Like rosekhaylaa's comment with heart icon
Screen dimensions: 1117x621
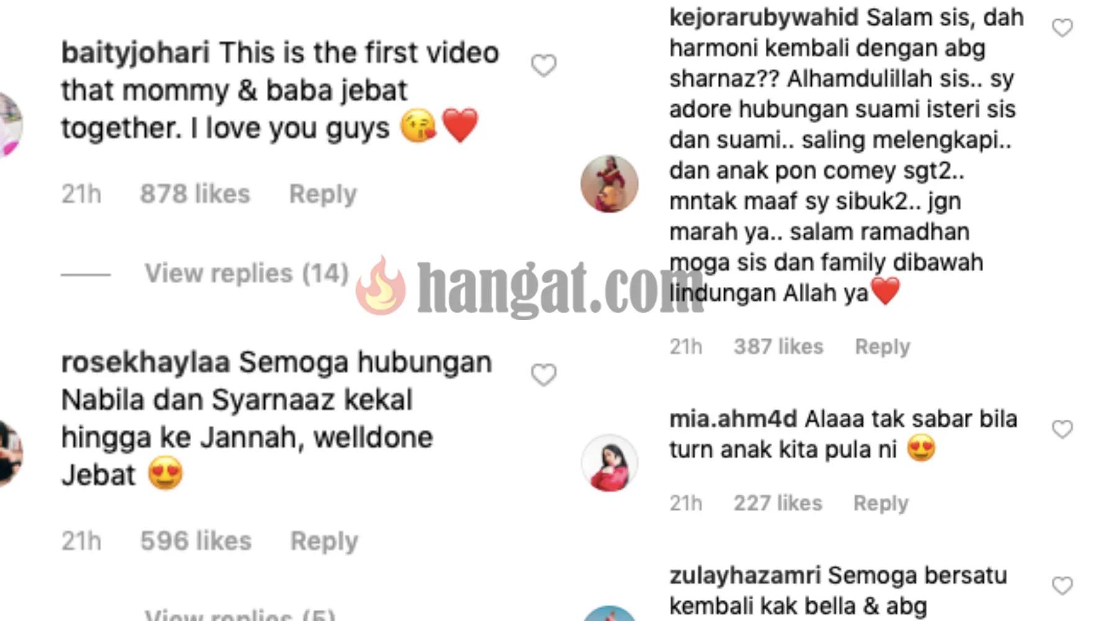(544, 374)
